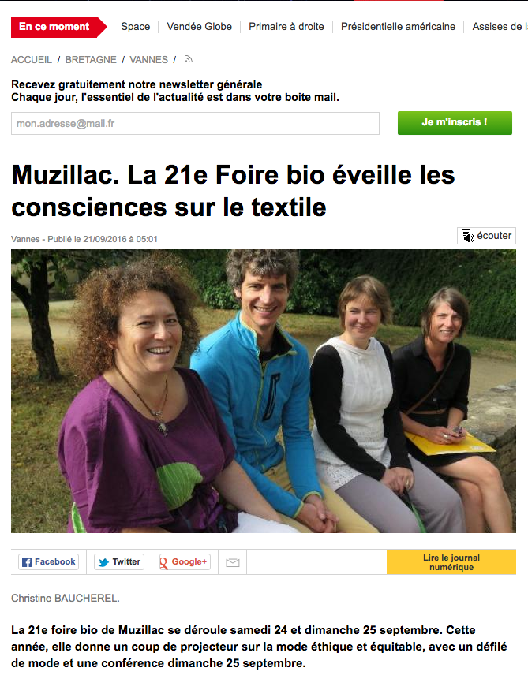Go to VANNES breadcrumb link
The image size is (528, 679).
coord(148,60)
